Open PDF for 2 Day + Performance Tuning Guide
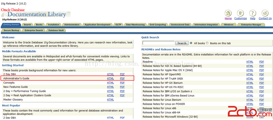The height and width of the screenshot is (120, 273). [x=122, y=91]
